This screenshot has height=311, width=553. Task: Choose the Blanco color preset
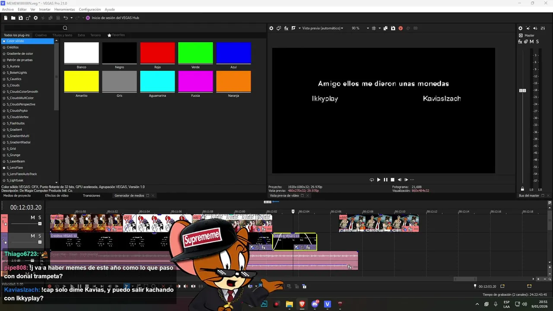(x=81, y=53)
